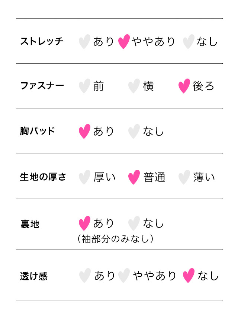The width and height of the screenshot is (238, 318).
Task: Click the pink heart beside ファスナー 後ろ
Action: click(184, 86)
